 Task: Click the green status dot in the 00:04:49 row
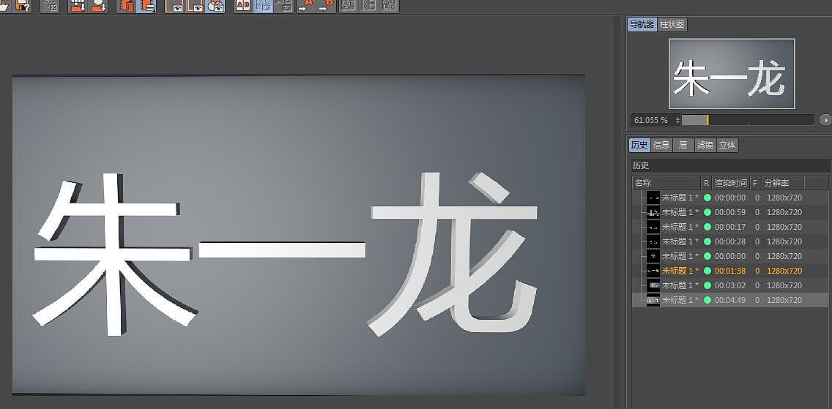pyautogui.click(x=707, y=300)
